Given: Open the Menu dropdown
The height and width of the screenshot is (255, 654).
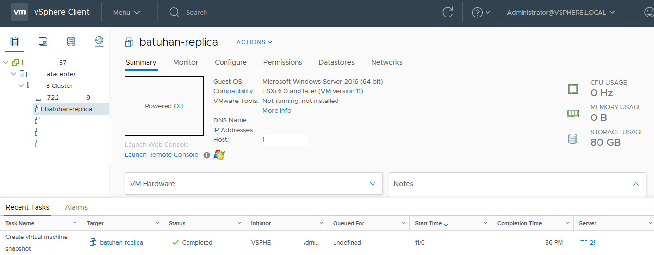Looking at the screenshot, I should point(127,13).
